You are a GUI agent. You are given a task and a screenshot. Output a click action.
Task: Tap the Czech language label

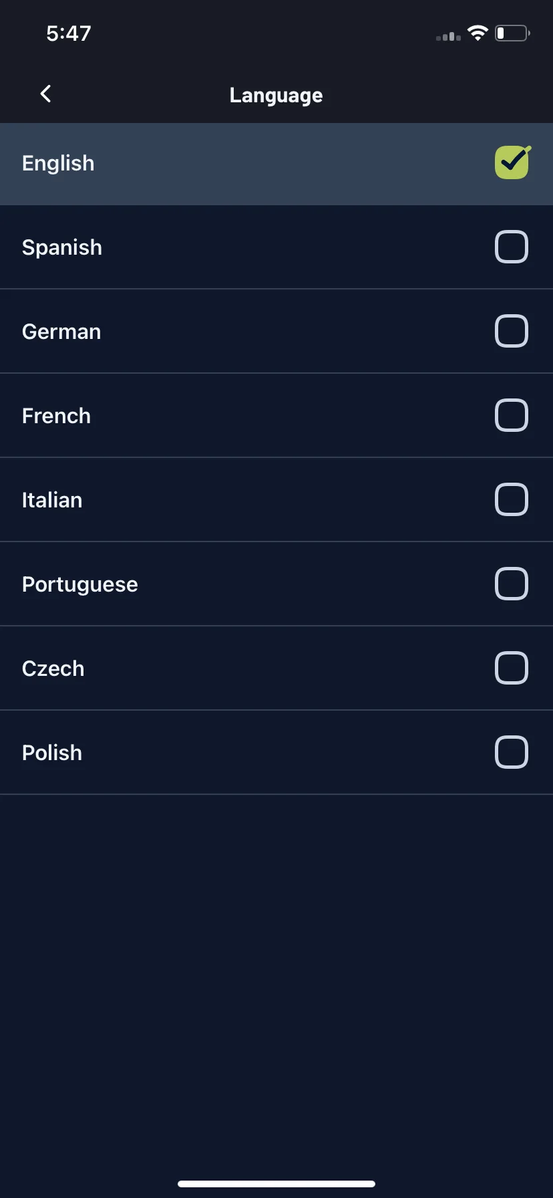53,669
